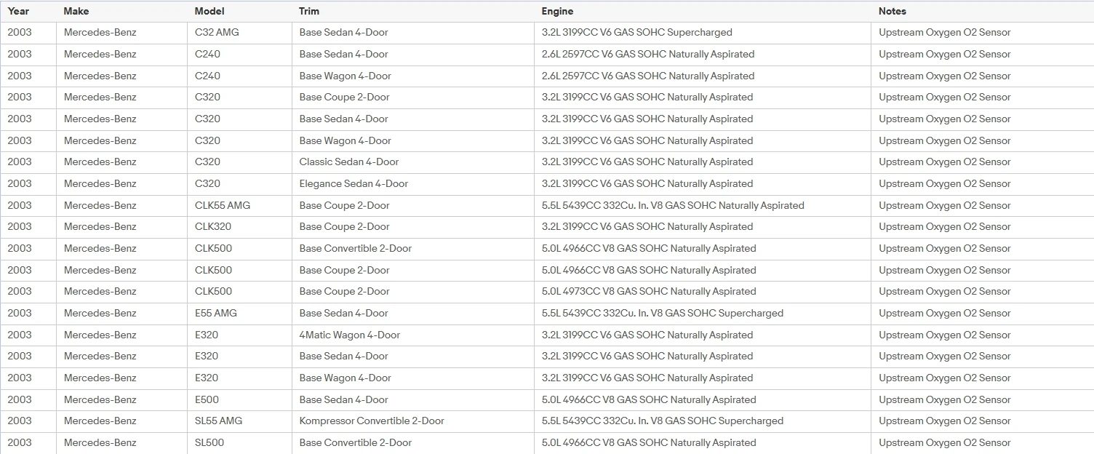Click the Trim column header

(x=412, y=11)
